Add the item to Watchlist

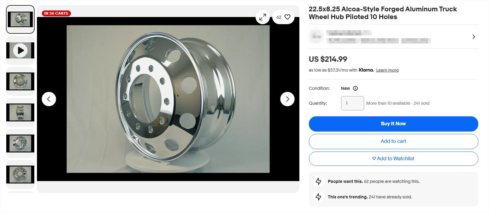pos(393,158)
